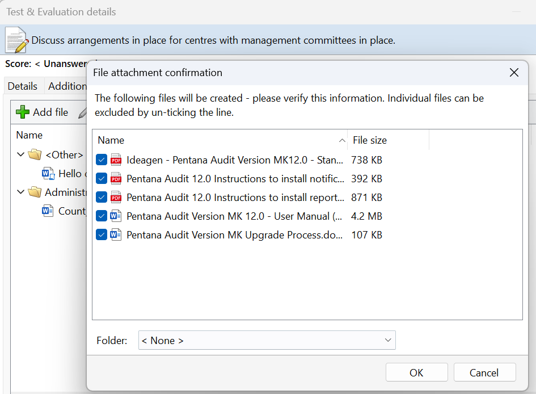The width and height of the screenshot is (536, 394).
Task: Collapse the <Other> folder node
Action: coord(21,154)
